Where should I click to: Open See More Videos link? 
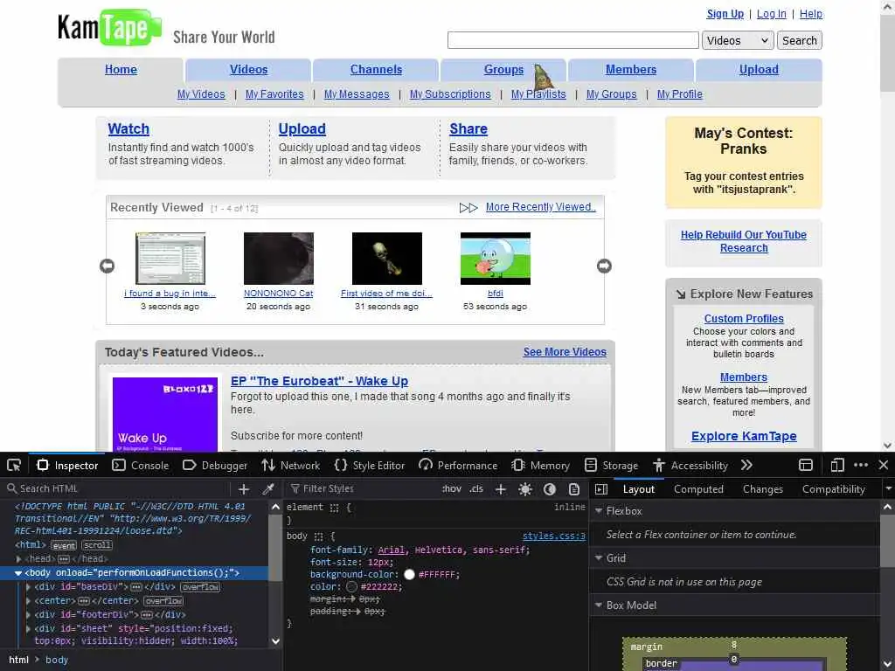[565, 352]
